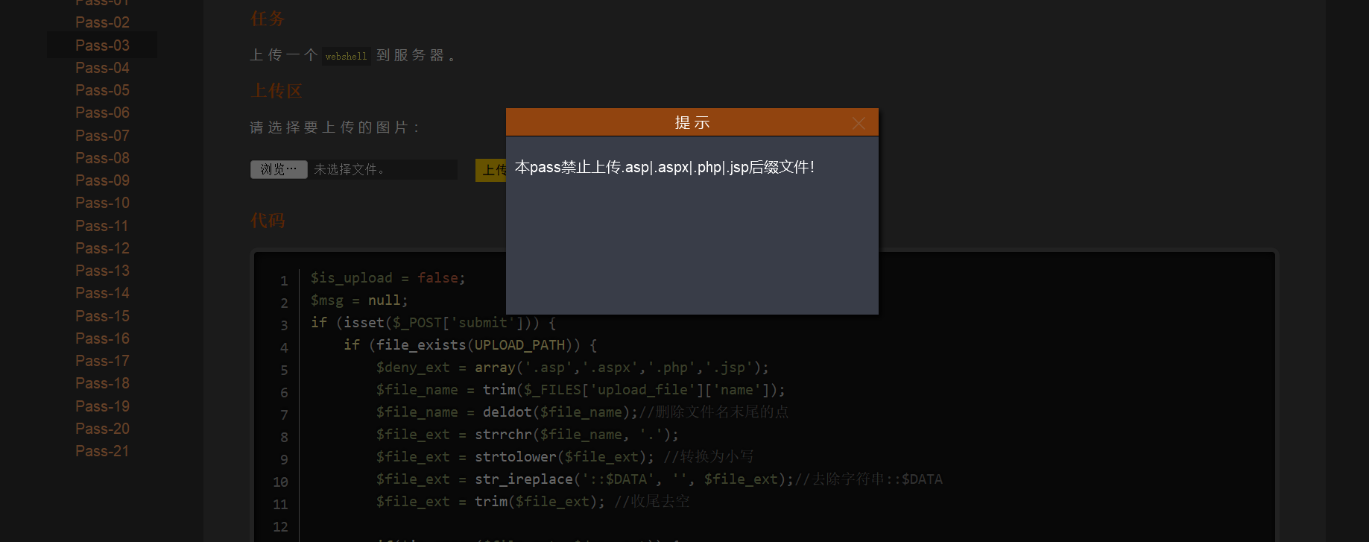This screenshot has height=542, width=1369.
Task: Select Pass-15 from the level list
Action: tap(102, 316)
